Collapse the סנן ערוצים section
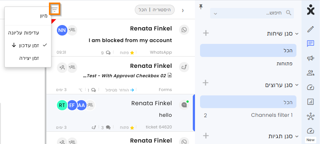320x144 pixels. [x=297, y=85]
